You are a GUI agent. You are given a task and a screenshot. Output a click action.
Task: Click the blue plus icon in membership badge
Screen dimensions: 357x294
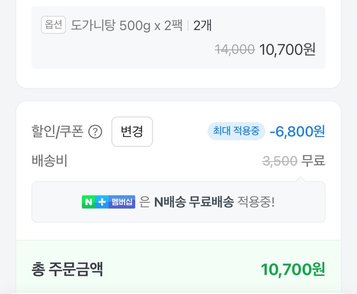pyautogui.click(x=102, y=202)
